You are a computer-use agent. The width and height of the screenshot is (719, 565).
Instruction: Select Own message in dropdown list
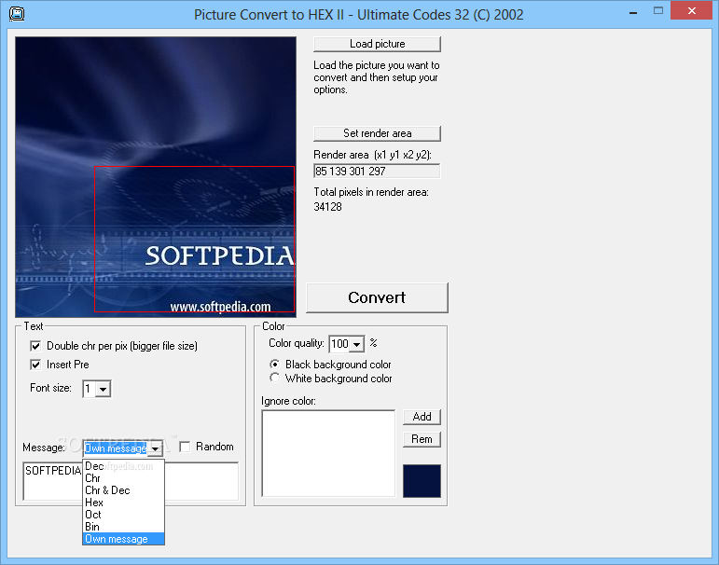tap(123, 539)
